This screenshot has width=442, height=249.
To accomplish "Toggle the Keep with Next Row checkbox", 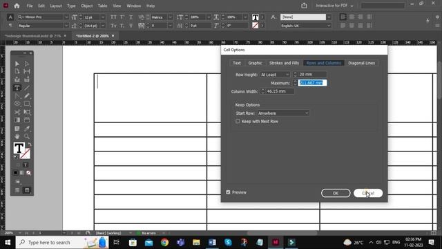I will [238, 121].
